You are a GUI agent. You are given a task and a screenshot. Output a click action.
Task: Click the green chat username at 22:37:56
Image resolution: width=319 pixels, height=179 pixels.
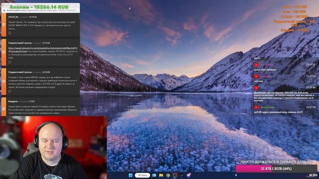(268, 107)
